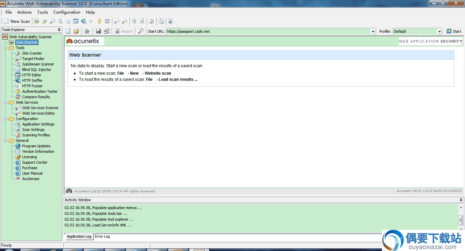465x251 pixels.
Task: Select Web Scanner node in Tools Explorer
Action: (27, 42)
